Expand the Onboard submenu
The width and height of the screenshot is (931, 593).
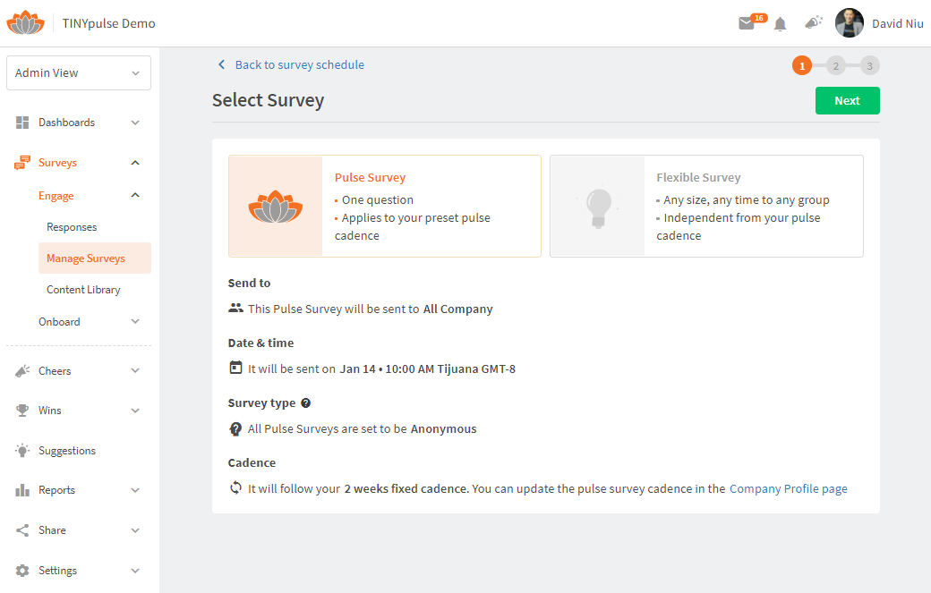coord(59,321)
